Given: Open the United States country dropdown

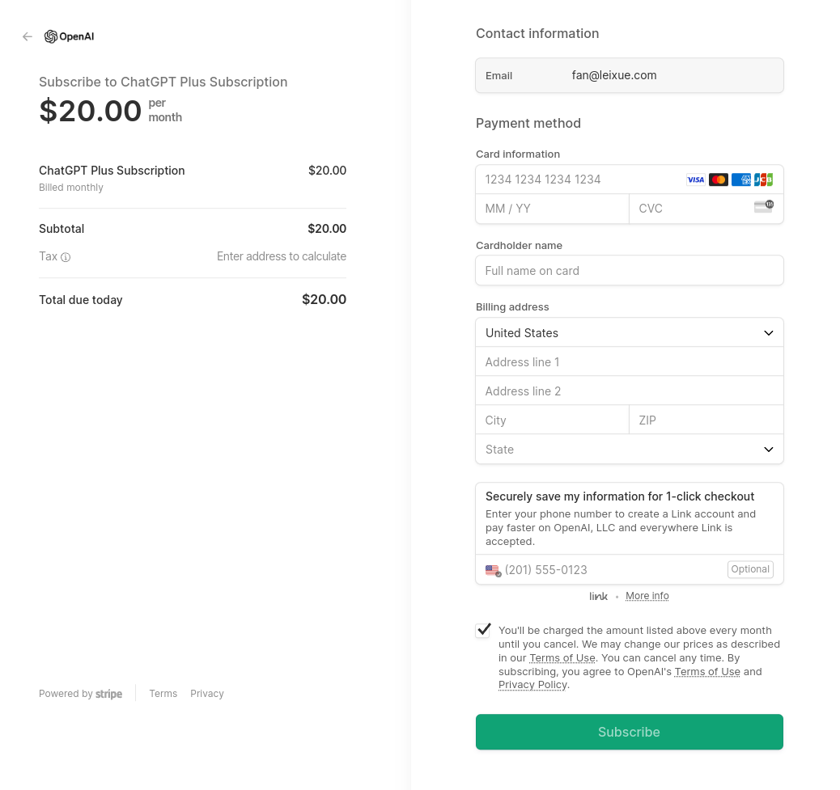Looking at the screenshot, I should click(630, 333).
